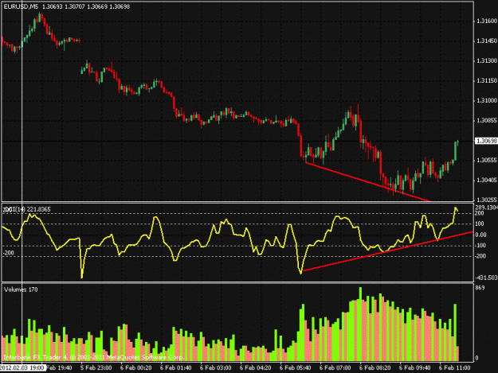498x373 pixels.
Task: Select the red trendline on price chart
Action: pyautogui.click(x=368, y=182)
